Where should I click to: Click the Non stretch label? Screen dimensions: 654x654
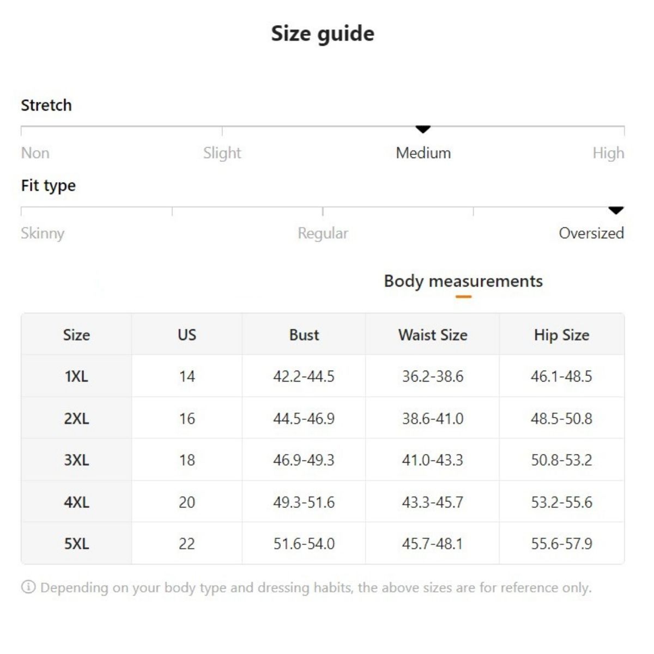pos(35,153)
